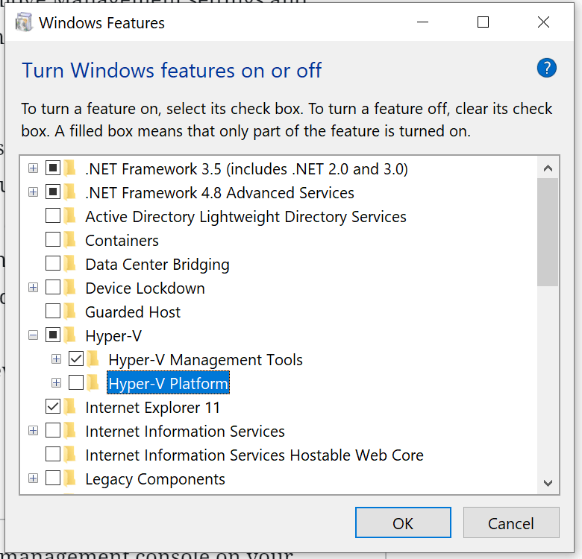Select the 'Internet Explorer 11' label
The height and width of the screenshot is (559, 582).
pyautogui.click(x=152, y=408)
